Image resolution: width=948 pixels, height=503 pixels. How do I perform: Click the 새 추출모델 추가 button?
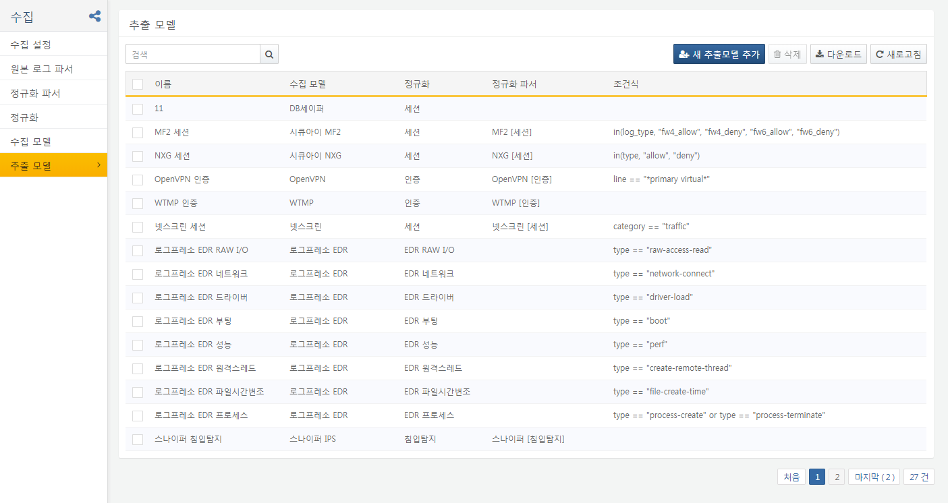click(719, 54)
